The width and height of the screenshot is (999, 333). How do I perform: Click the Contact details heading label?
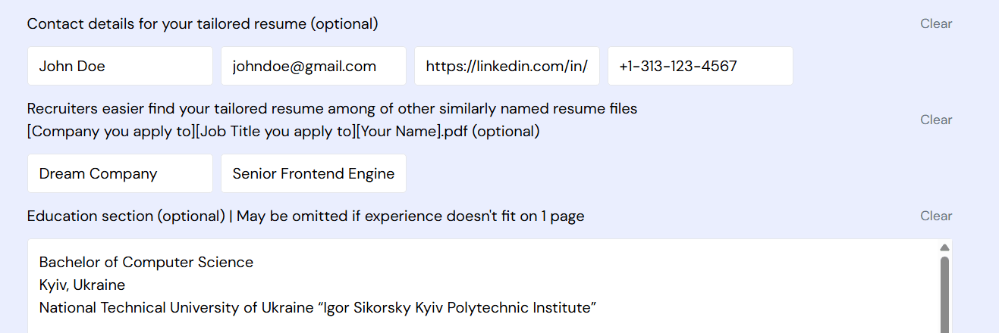click(203, 23)
